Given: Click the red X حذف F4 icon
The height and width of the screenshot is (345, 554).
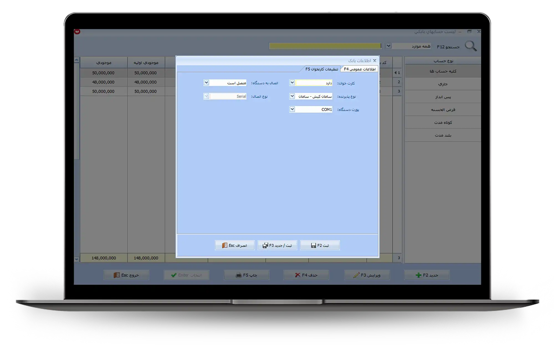Looking at the screenshot, I should (297, 275).
